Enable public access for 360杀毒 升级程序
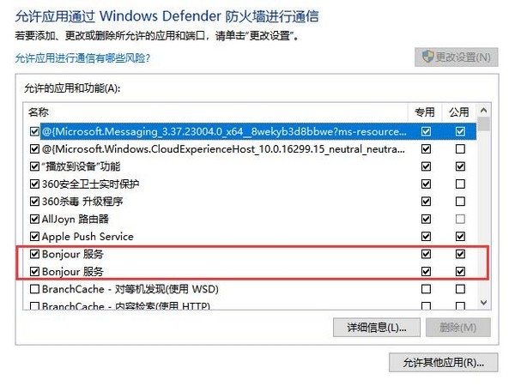Image resolution: width=515 pixels, height=392 pixels. [x=461, y=201]
